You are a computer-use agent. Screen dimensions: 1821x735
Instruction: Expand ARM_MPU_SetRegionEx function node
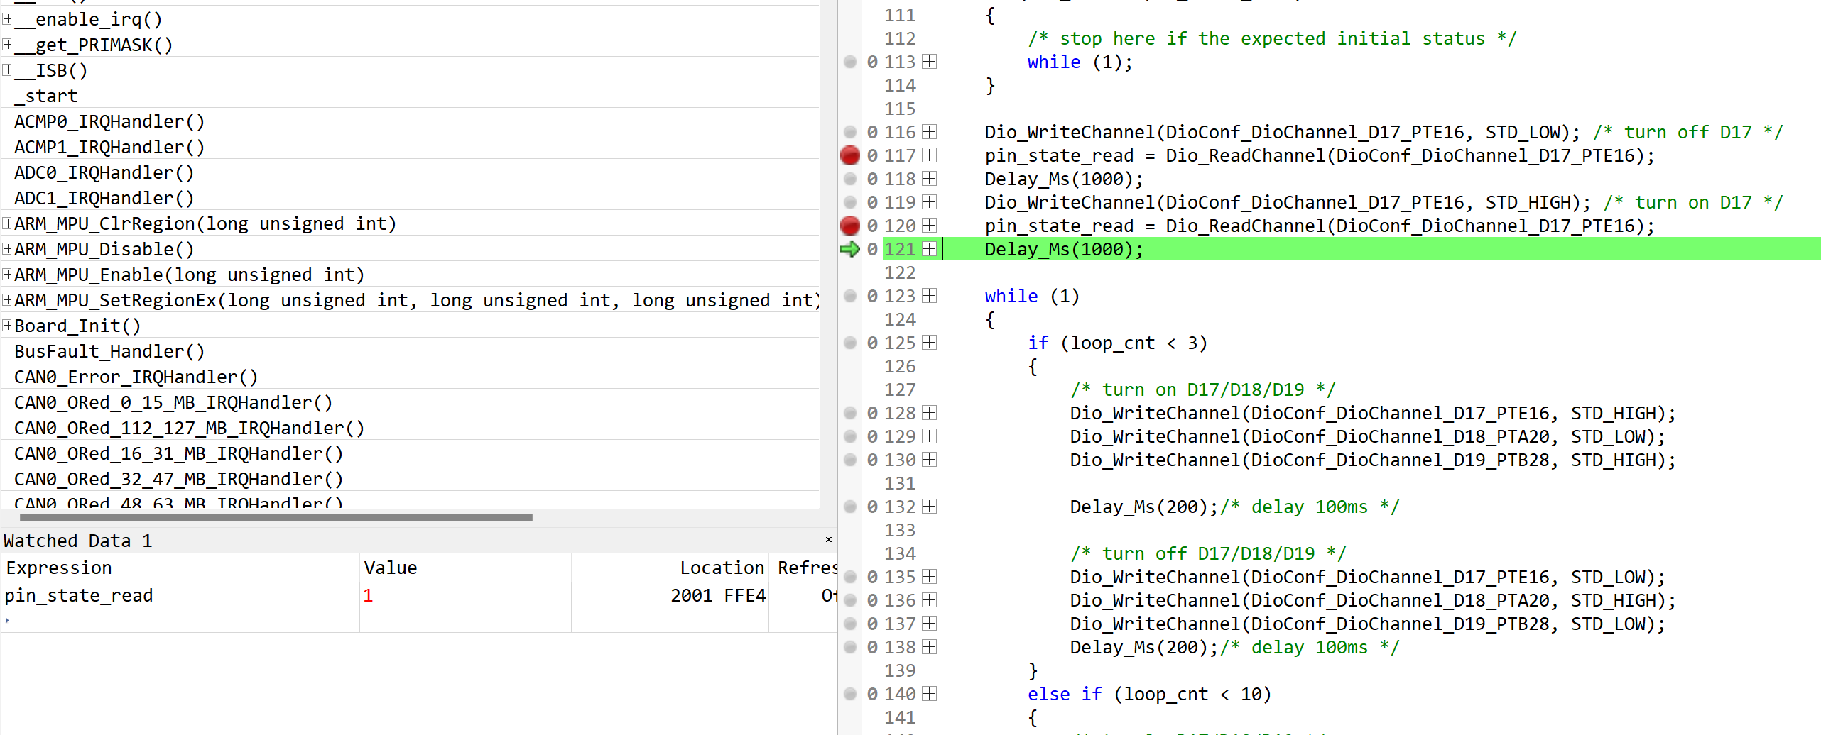point(7,300)
